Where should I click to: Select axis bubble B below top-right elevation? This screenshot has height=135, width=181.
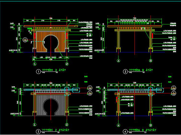pos(150,61)
